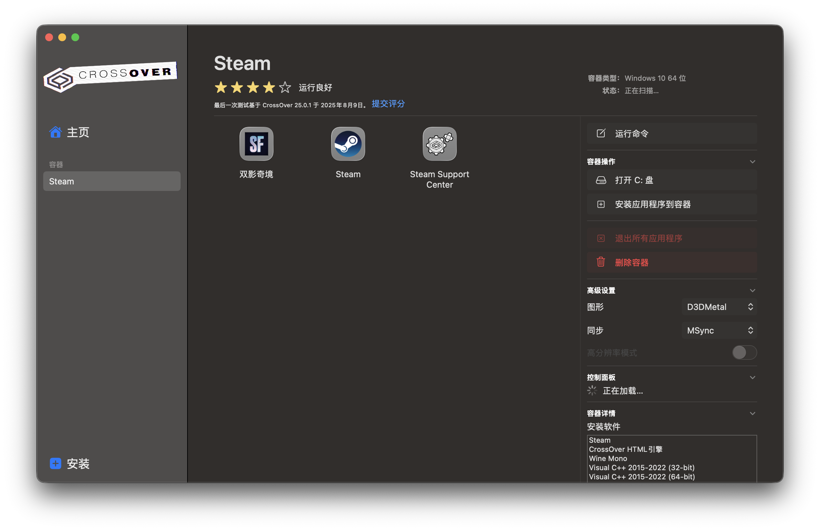This screenshot has height=531, width=820.
Task: Click the 运行命令 button
Action: click(x=672, y=134)
